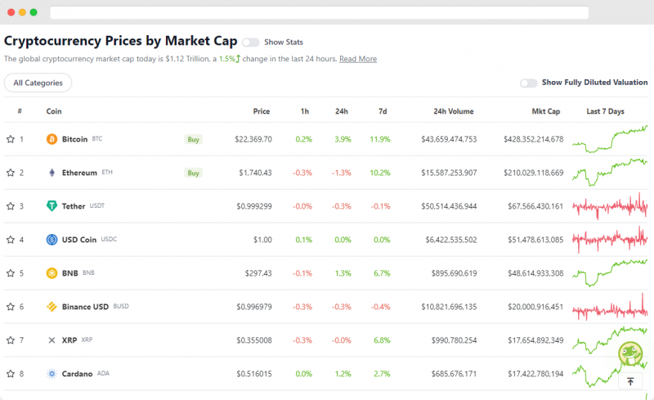The height and width of the screenshot is (400, 654).
Task: Click the browser address bar
Action: [x=319, y=12]
